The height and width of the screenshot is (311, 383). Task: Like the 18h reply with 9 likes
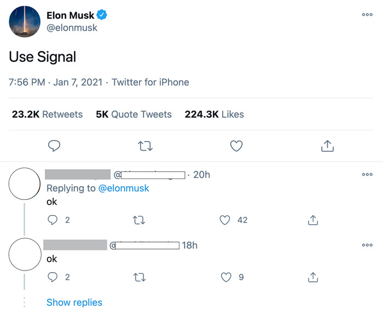coord(226,277)
